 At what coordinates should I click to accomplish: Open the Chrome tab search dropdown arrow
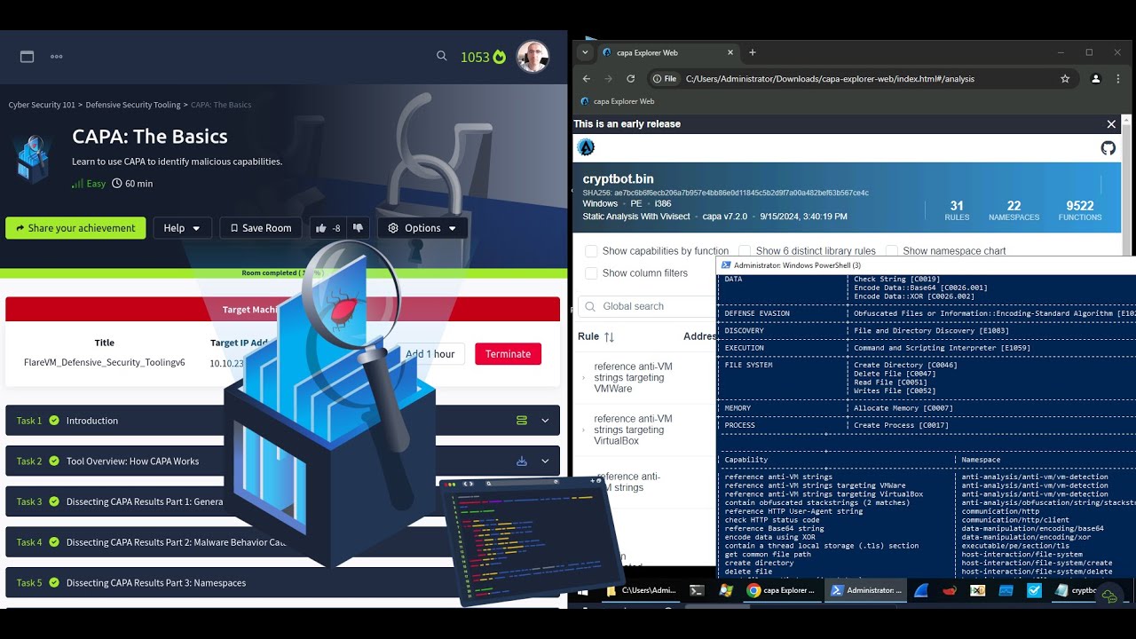[586, 52]
